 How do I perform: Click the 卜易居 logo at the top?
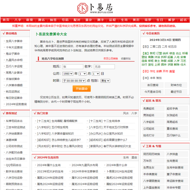95,8
